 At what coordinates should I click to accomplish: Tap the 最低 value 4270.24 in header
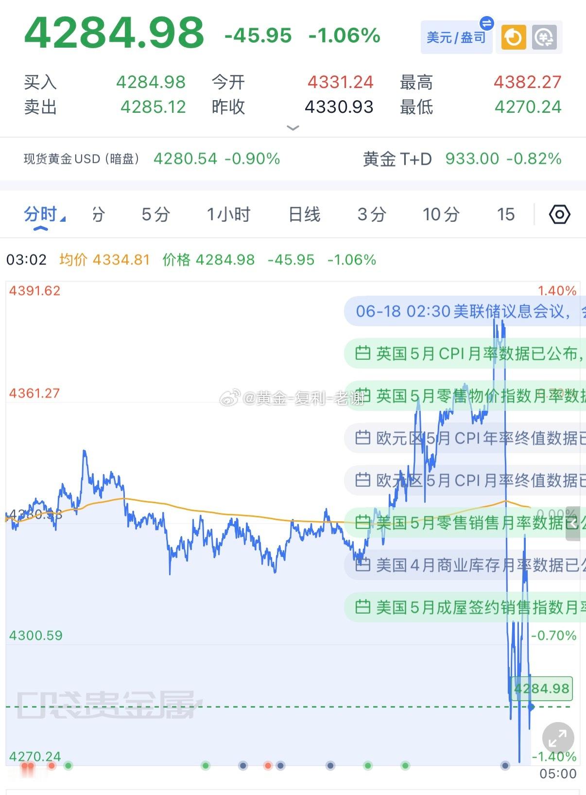tap(528, 106)
